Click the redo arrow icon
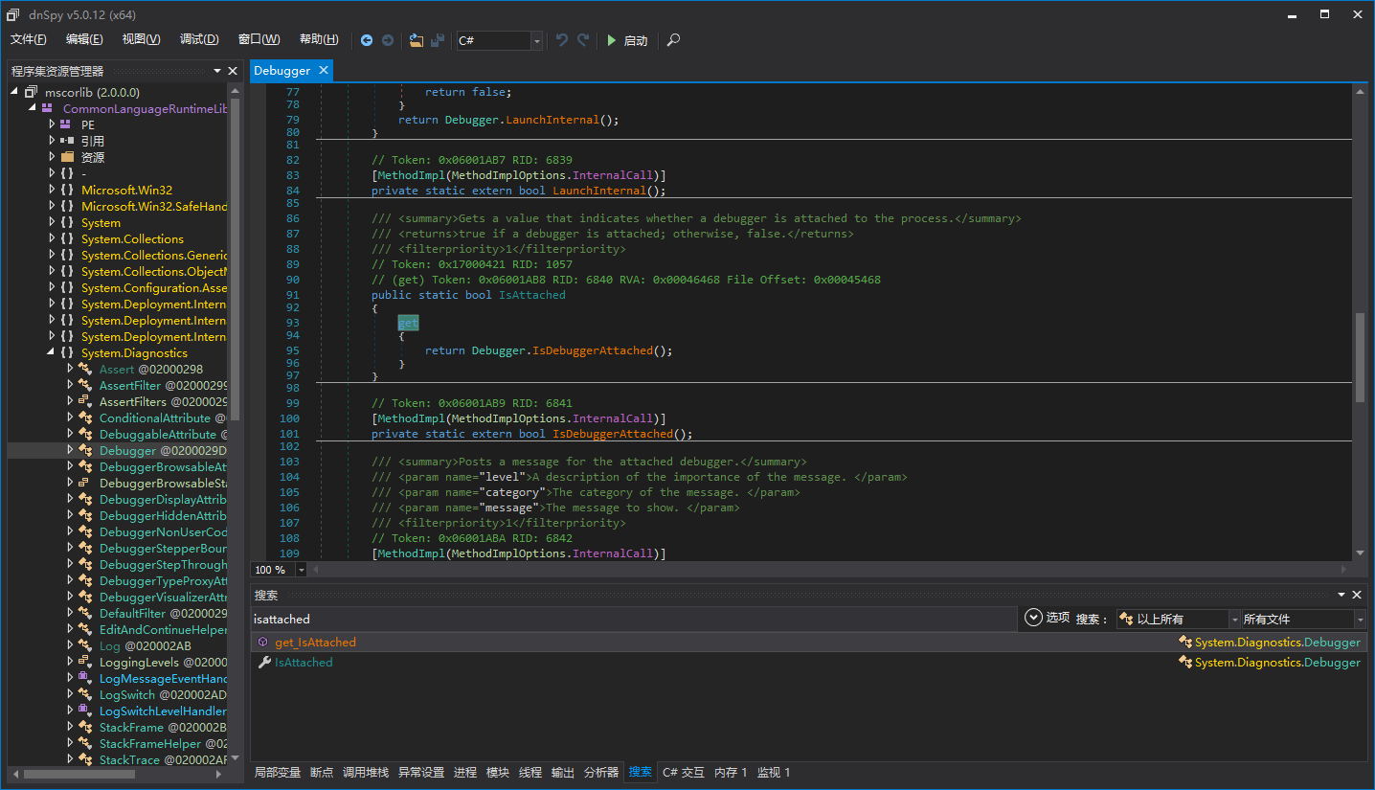Viewport: 1375px width, 790px height. tap(583, 40)
